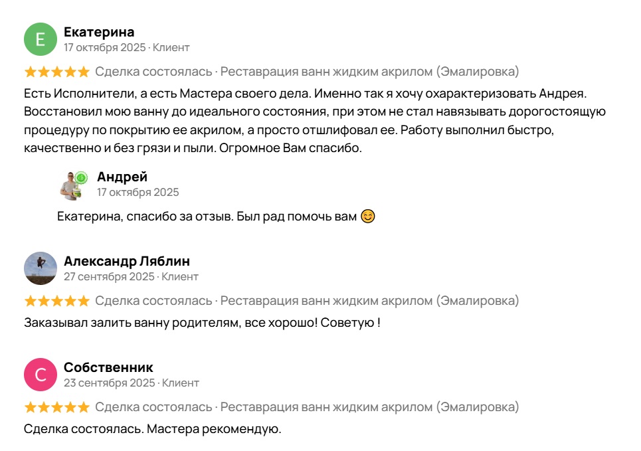Click Екатерина's green letter avatar
The height and width of the screenshot is (451, 641).
pos(41,39)
